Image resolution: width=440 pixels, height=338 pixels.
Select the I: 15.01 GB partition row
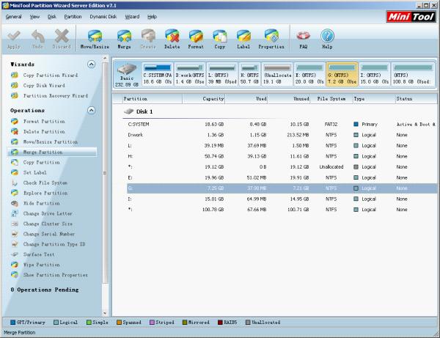pos(282,199)
